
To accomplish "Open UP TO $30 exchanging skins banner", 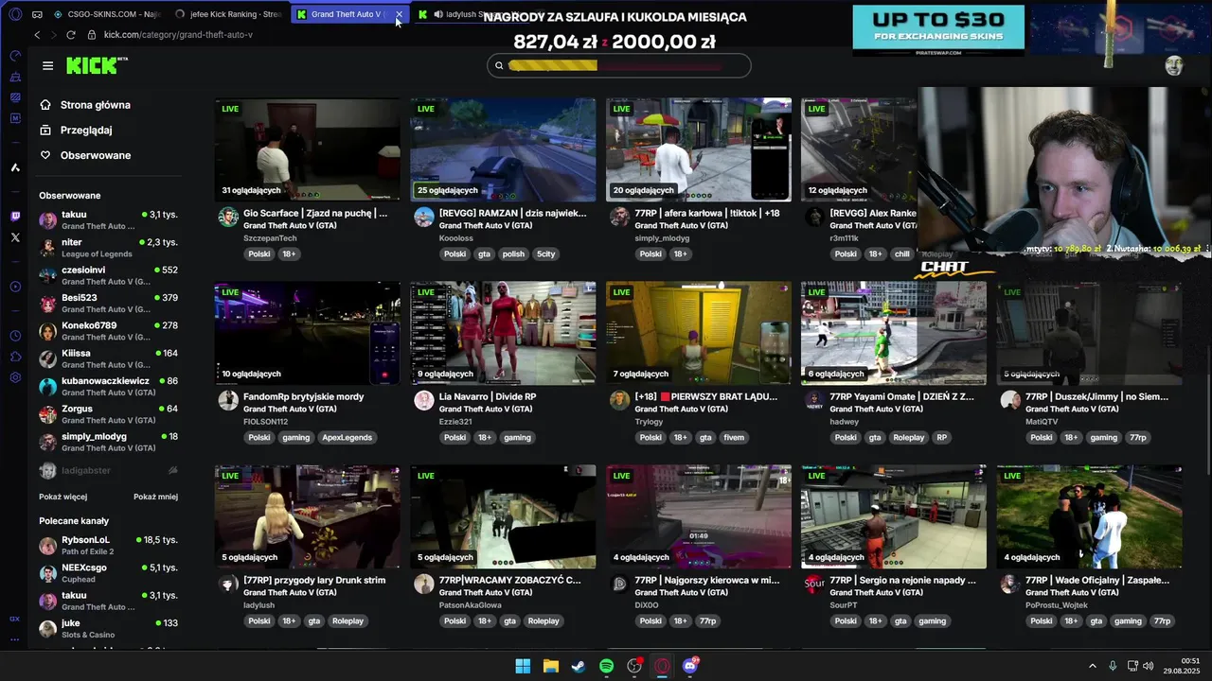I will click(938, 28).
